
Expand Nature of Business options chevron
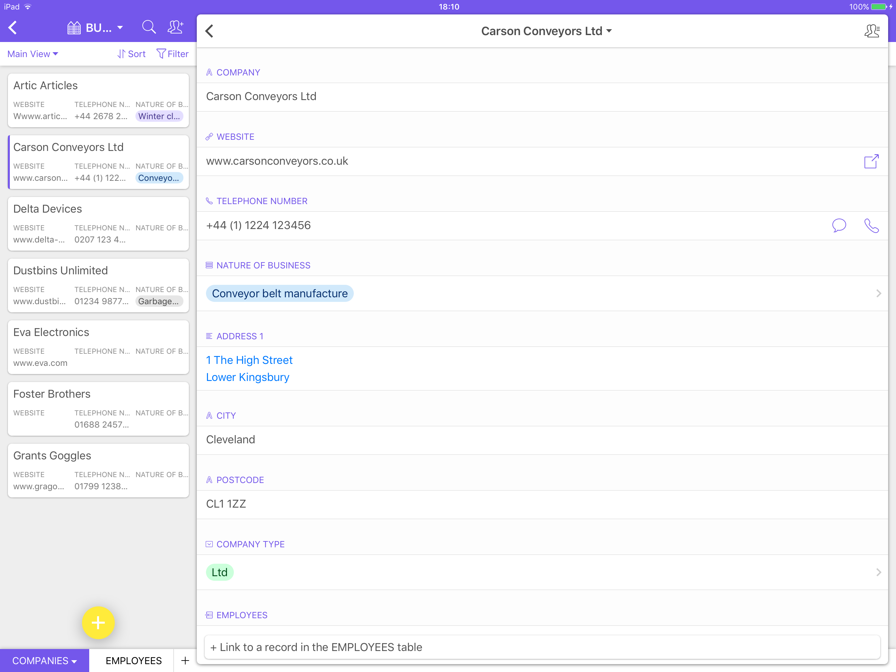(x=878, y=293)
